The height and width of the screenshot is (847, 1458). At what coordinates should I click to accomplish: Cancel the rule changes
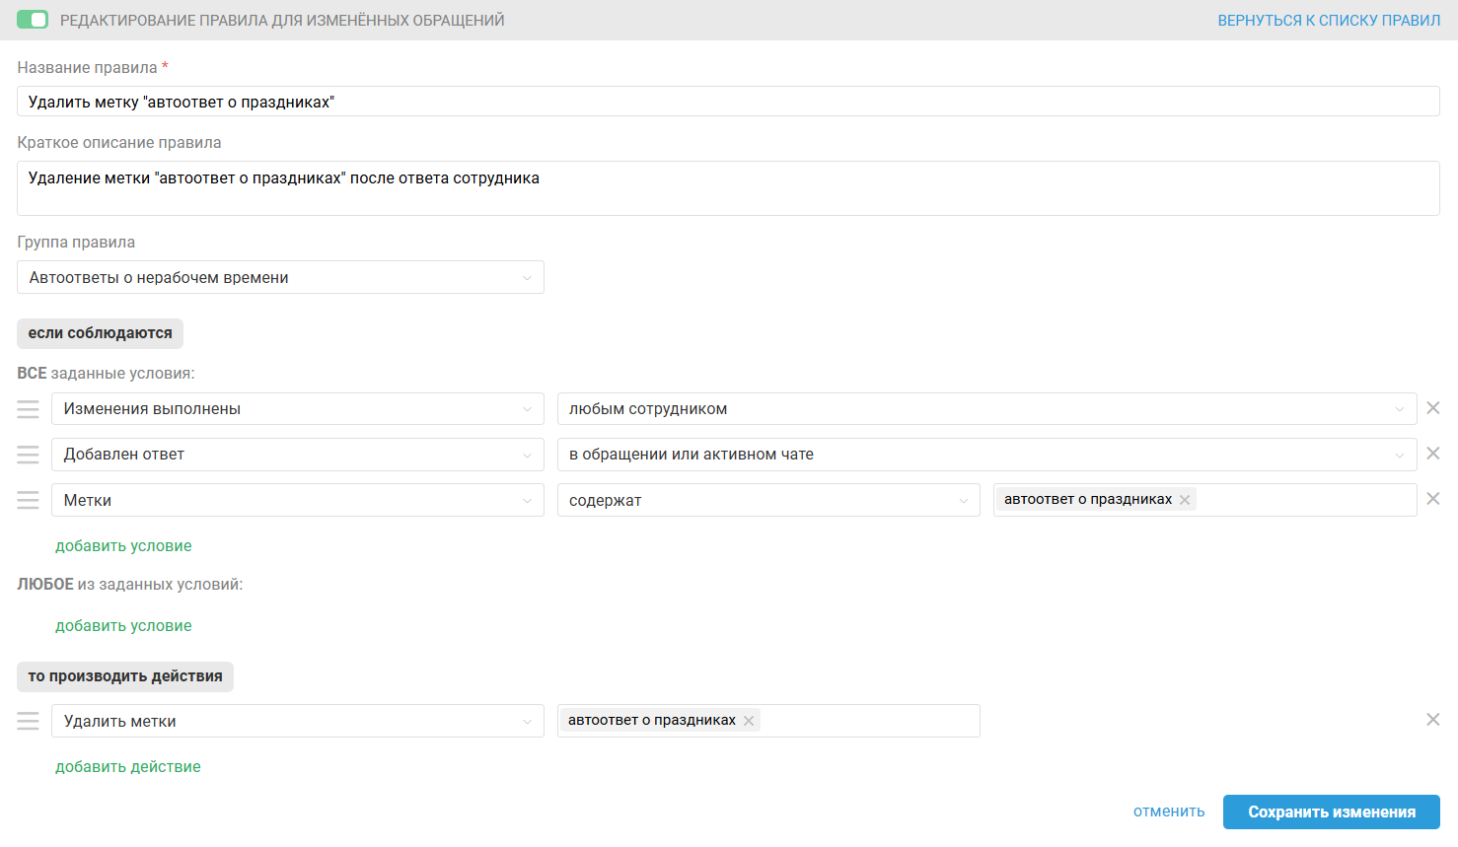tap(1169, 812)
